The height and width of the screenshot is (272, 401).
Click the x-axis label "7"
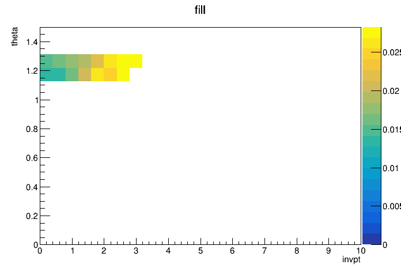pos(264,251)
